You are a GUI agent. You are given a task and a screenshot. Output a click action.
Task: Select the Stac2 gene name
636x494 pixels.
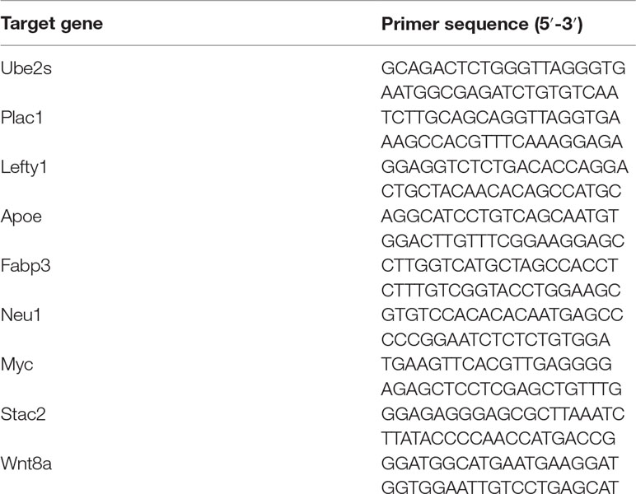[x=23, y=414]
